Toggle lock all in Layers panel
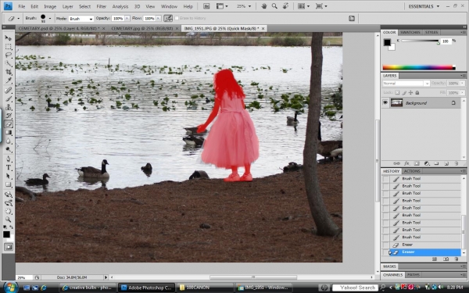This screenshot has height=293, width=469. tap(417, 93)
